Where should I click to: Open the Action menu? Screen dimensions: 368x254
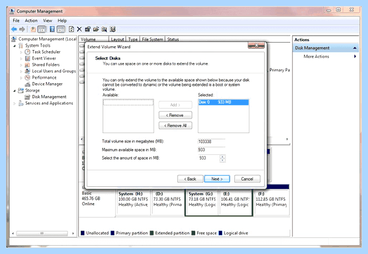(31, 20)
